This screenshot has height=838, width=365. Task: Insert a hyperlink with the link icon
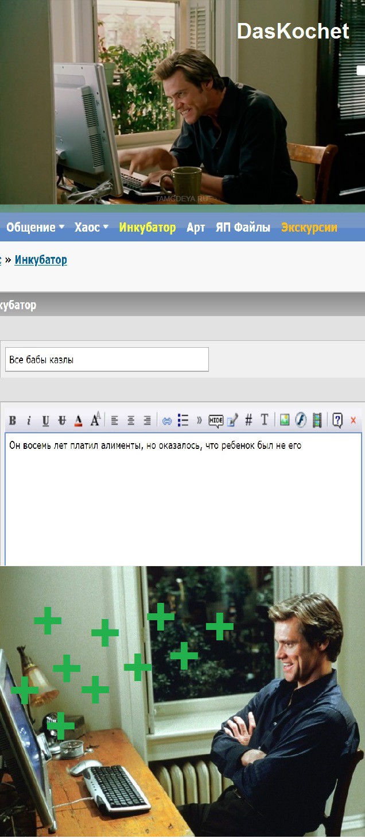point(167,420)
